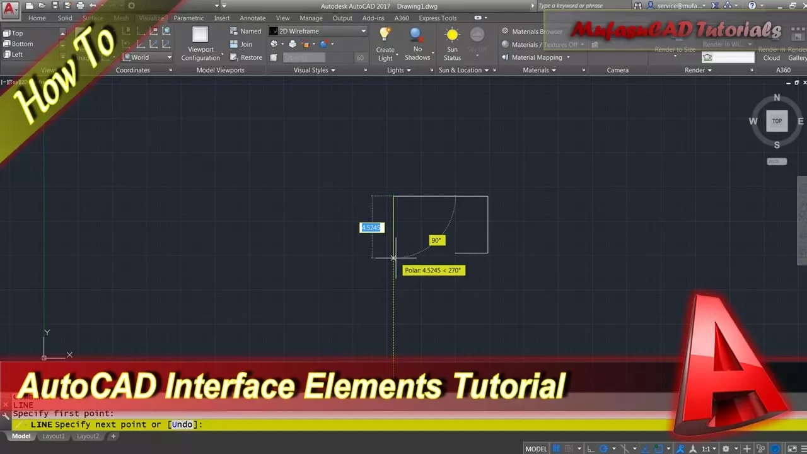Expand the Sun & Location panel title
Screen dimensions: 807x454
463,70
